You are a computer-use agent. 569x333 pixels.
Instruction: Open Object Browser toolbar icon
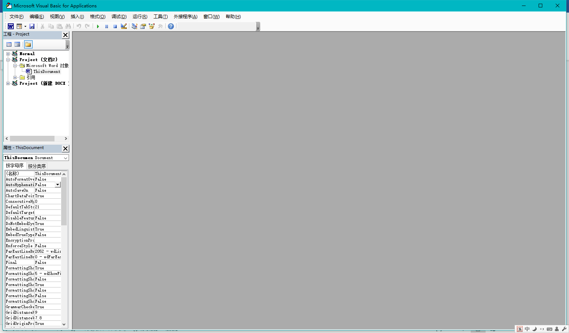tap(151, 26)
